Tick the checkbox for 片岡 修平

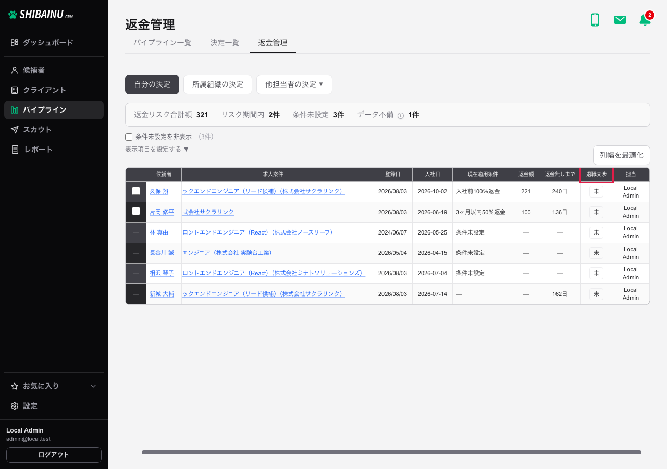point(136,212)
